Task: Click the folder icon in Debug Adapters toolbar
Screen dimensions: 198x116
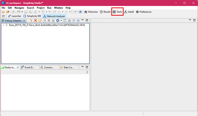Action: [x=40, y=21]
